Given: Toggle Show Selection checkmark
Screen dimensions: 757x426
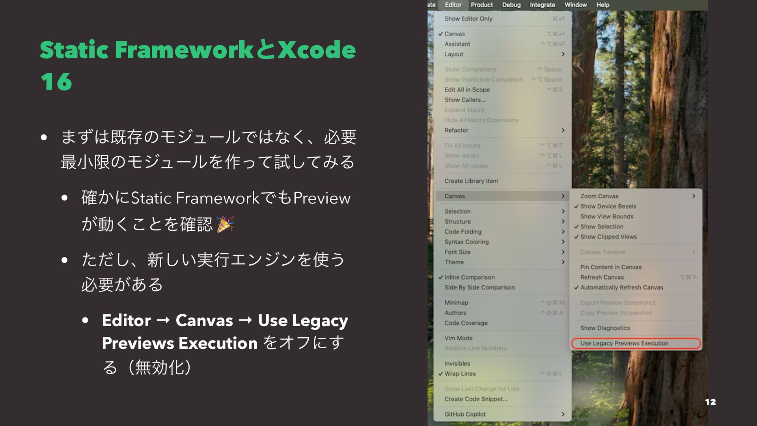Looking at the screenshot, I should 636,227.
